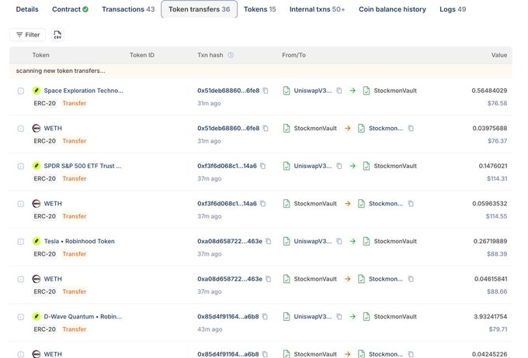The height and width of the screenshot is (358, 528).
Task: Click value 0.56484029 in Space Exploration row
Action: tap(489, 91)
